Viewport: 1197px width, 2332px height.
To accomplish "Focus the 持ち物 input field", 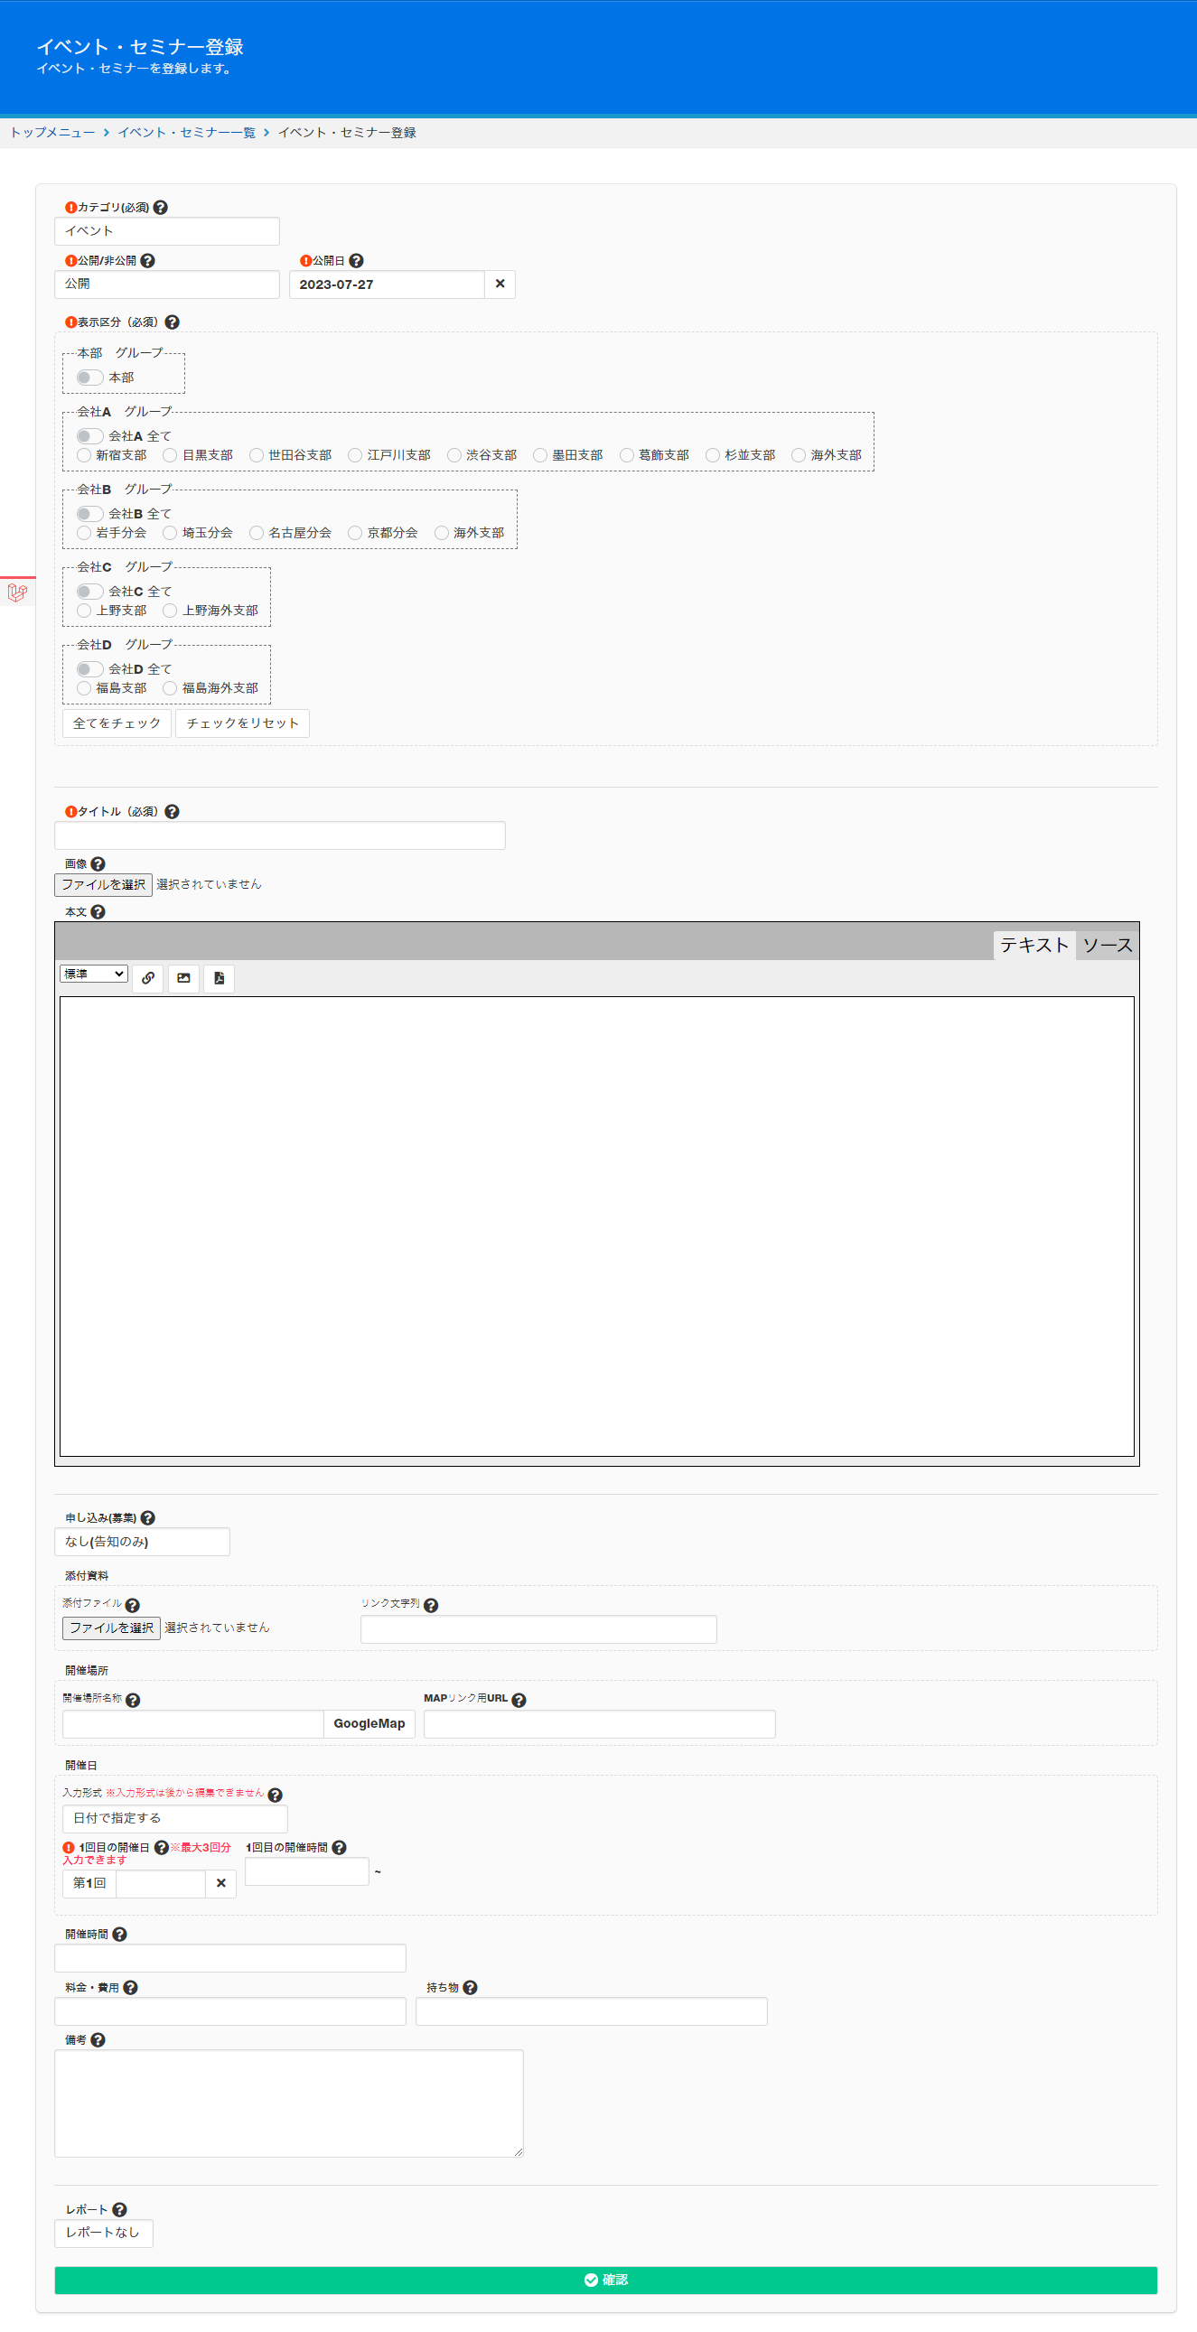I will 591,2011.
